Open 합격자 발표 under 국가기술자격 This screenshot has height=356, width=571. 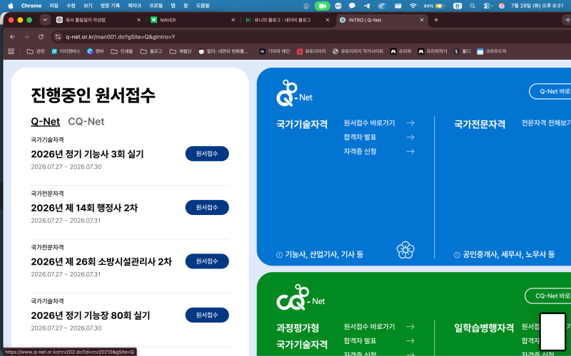click(x=379, y=137)
